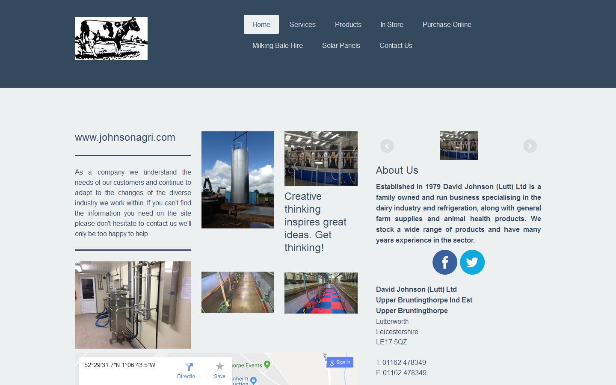The width and height of the screenshot is (616, 385).
Task: Click the Google Sign in icon on map
Action: pyautogui.click(x=340, y=362)
